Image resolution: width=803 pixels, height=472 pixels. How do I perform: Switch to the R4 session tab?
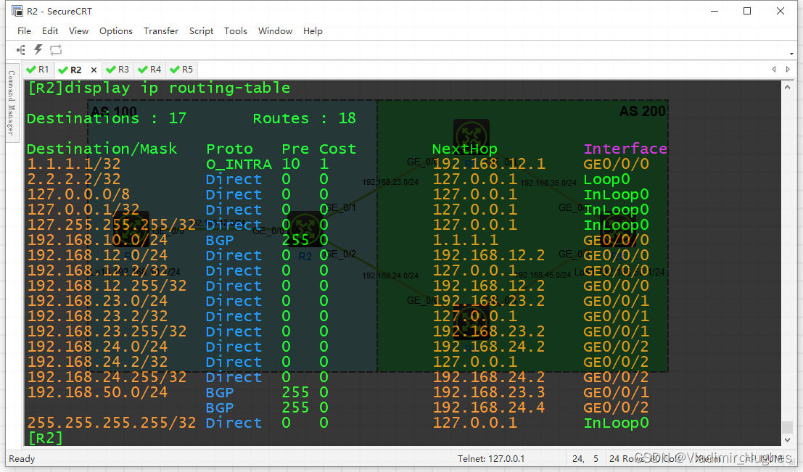pyautogui.click(x=149, y=69)
